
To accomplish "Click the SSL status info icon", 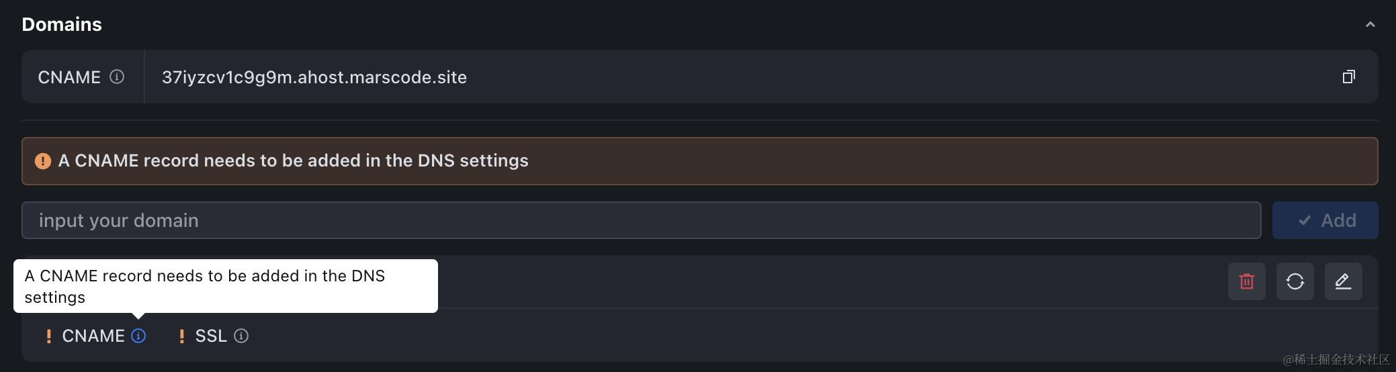I will coord(241,336).
